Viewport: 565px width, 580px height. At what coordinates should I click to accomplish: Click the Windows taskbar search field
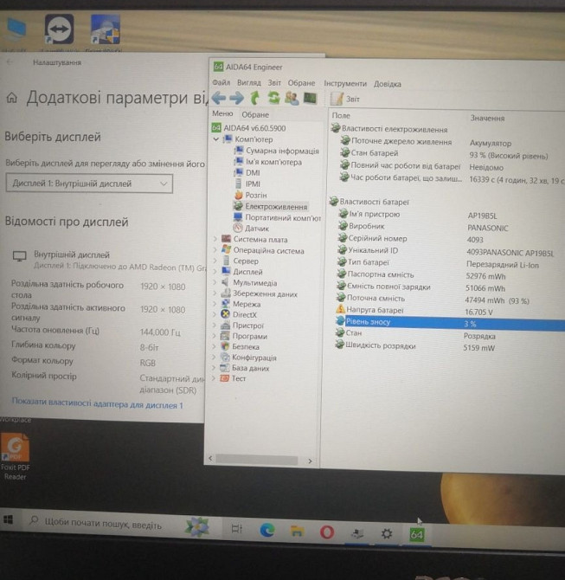click(x=95, y=524)
